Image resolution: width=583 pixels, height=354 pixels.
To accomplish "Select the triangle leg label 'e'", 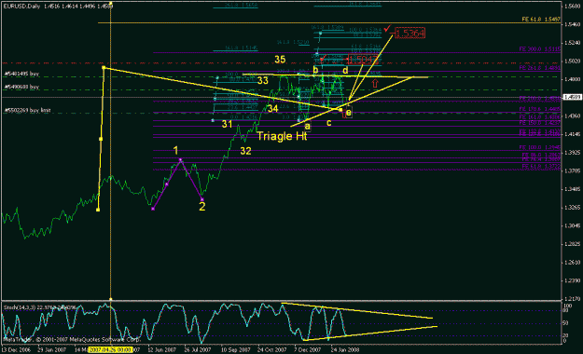I will 348,113.
